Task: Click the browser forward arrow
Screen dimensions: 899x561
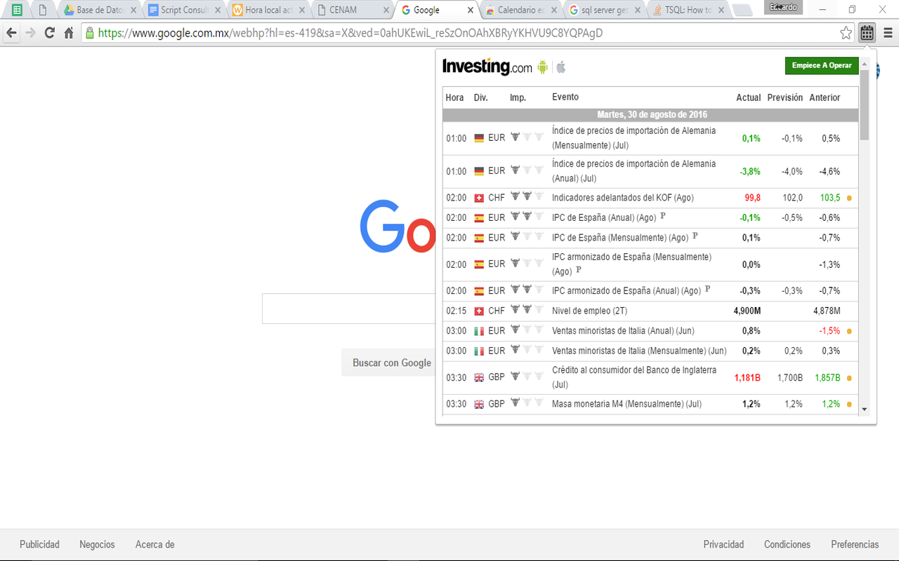Action: pyautogui.click(x=30, y=33)
